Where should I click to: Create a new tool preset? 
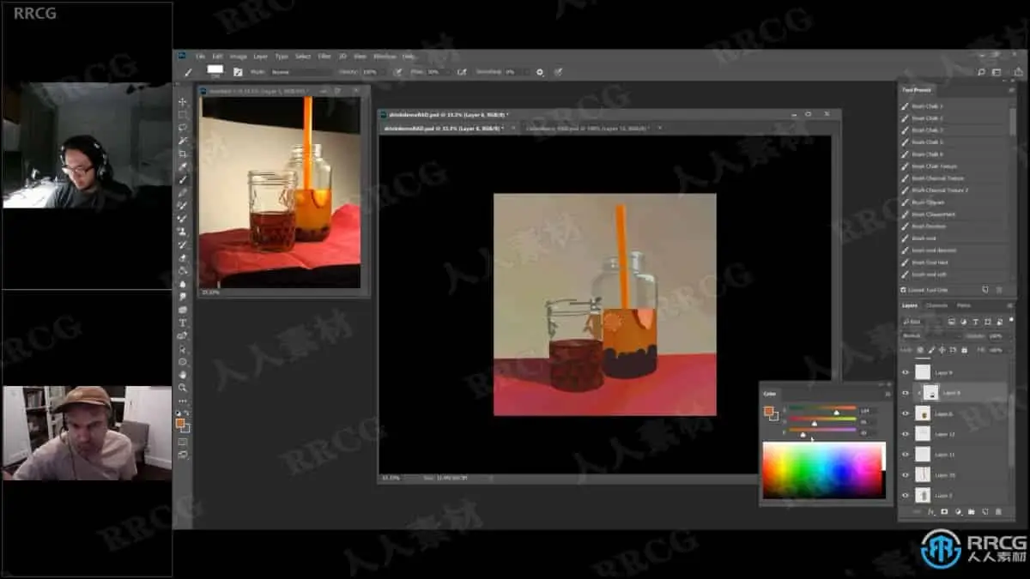pyautogui.click(x=985, y=290)
